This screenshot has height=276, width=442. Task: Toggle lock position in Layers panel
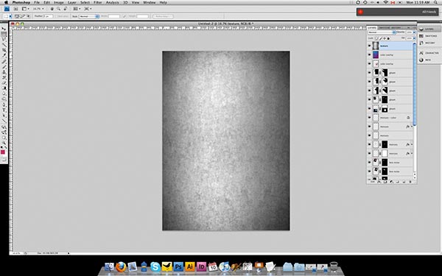(x=385, y=38)
